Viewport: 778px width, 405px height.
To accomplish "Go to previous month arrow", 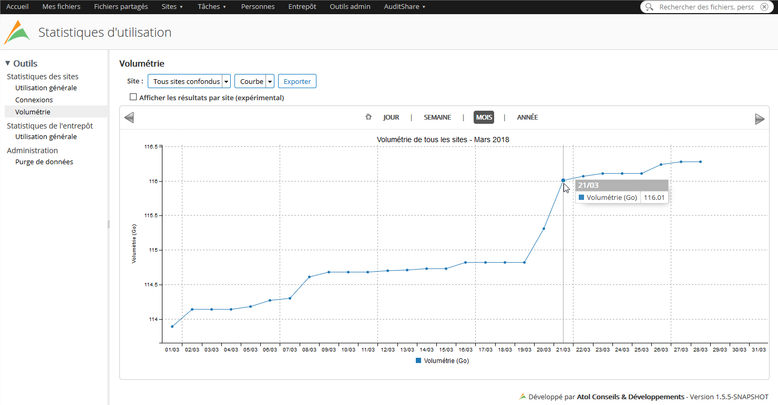I will point(129,118).
